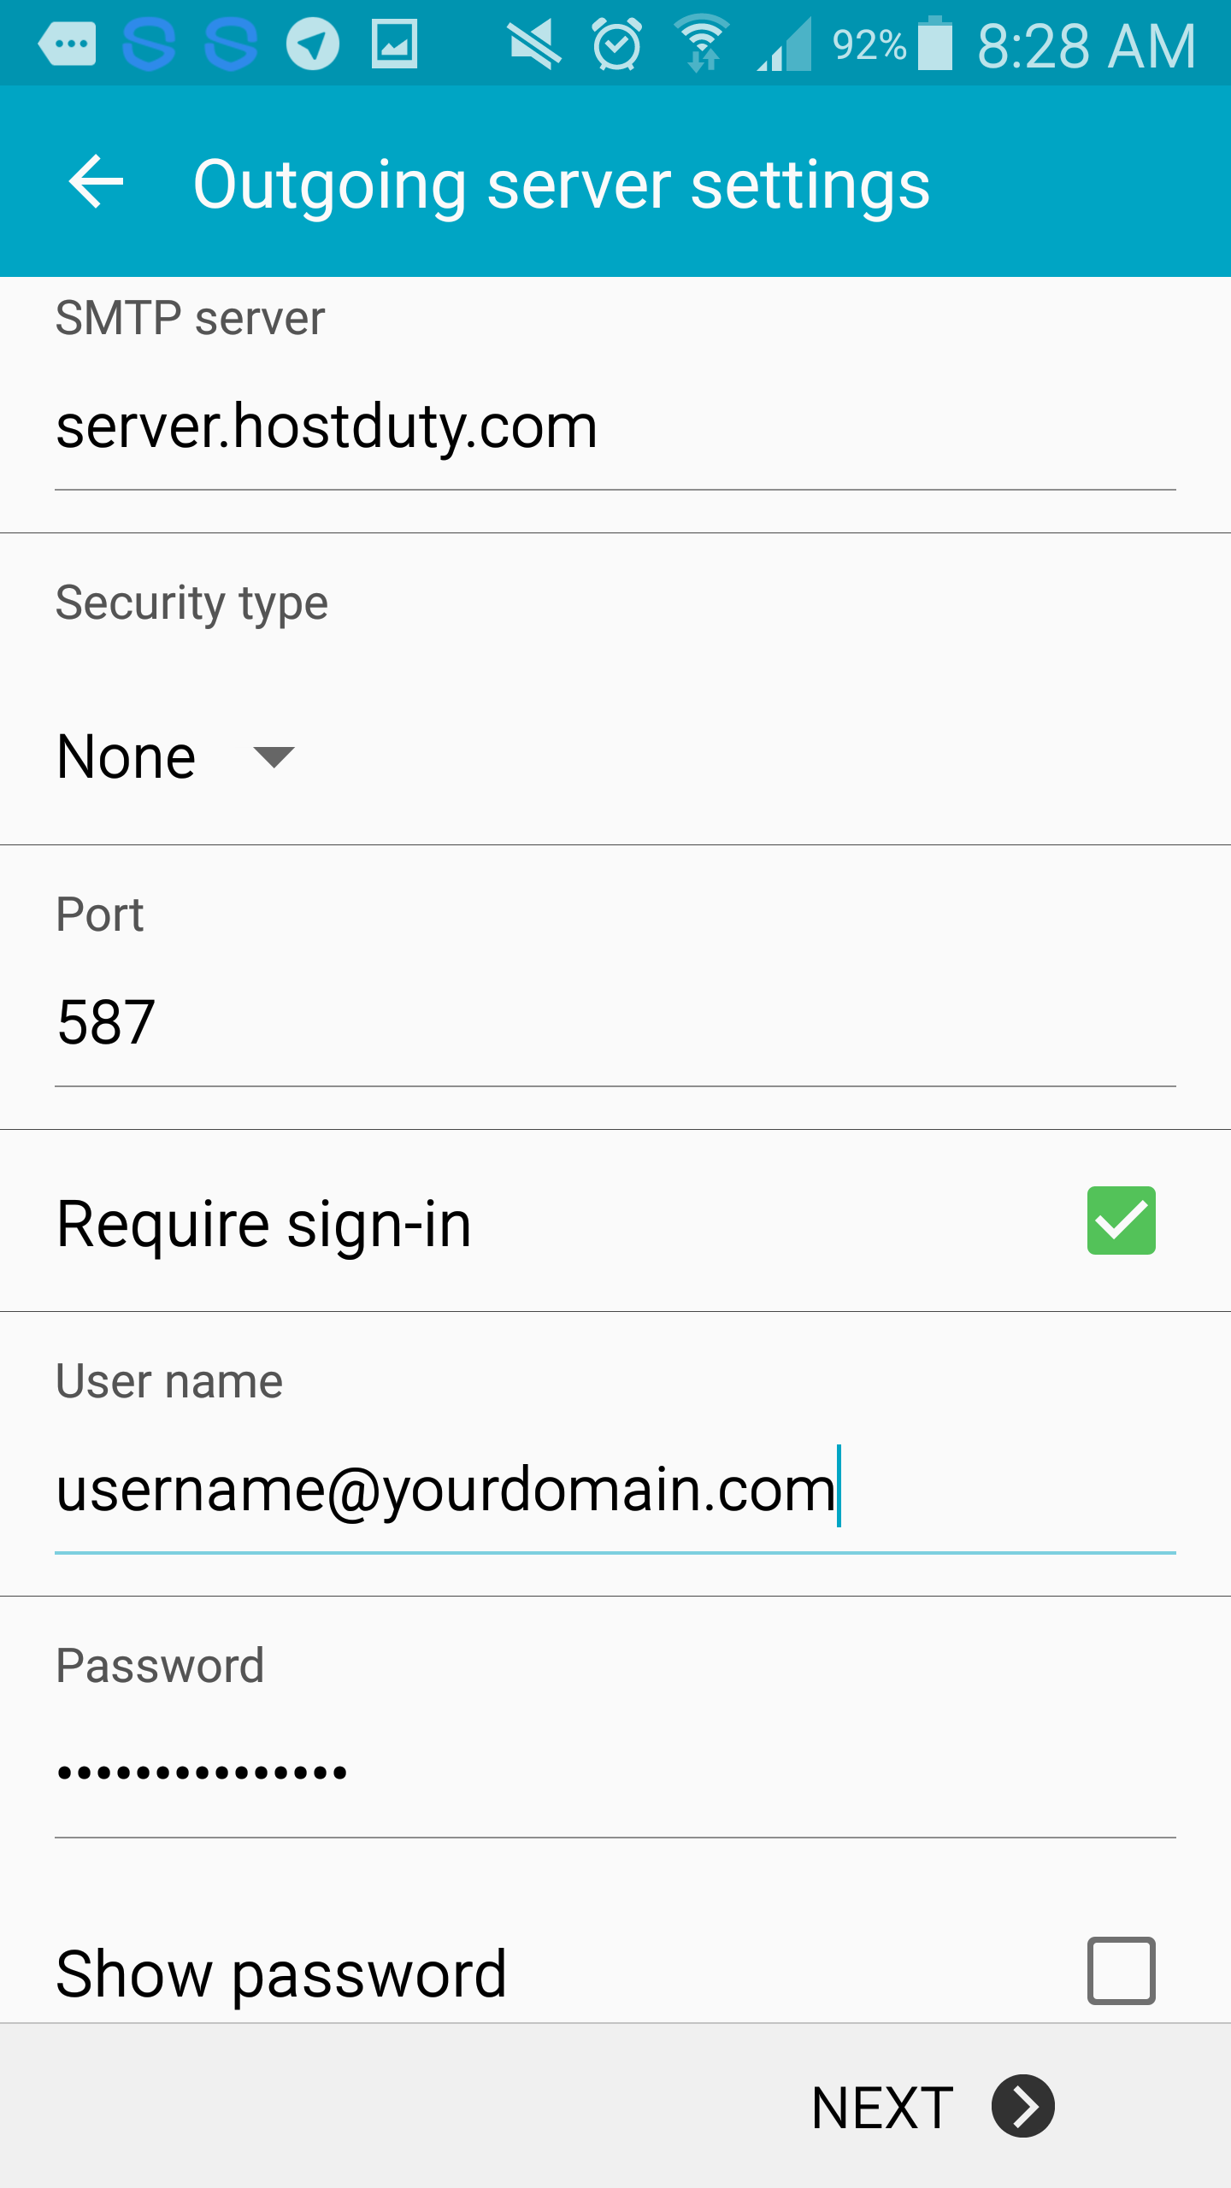Tap the back arrow in header
The image size is (1231, 2188).
96,182
